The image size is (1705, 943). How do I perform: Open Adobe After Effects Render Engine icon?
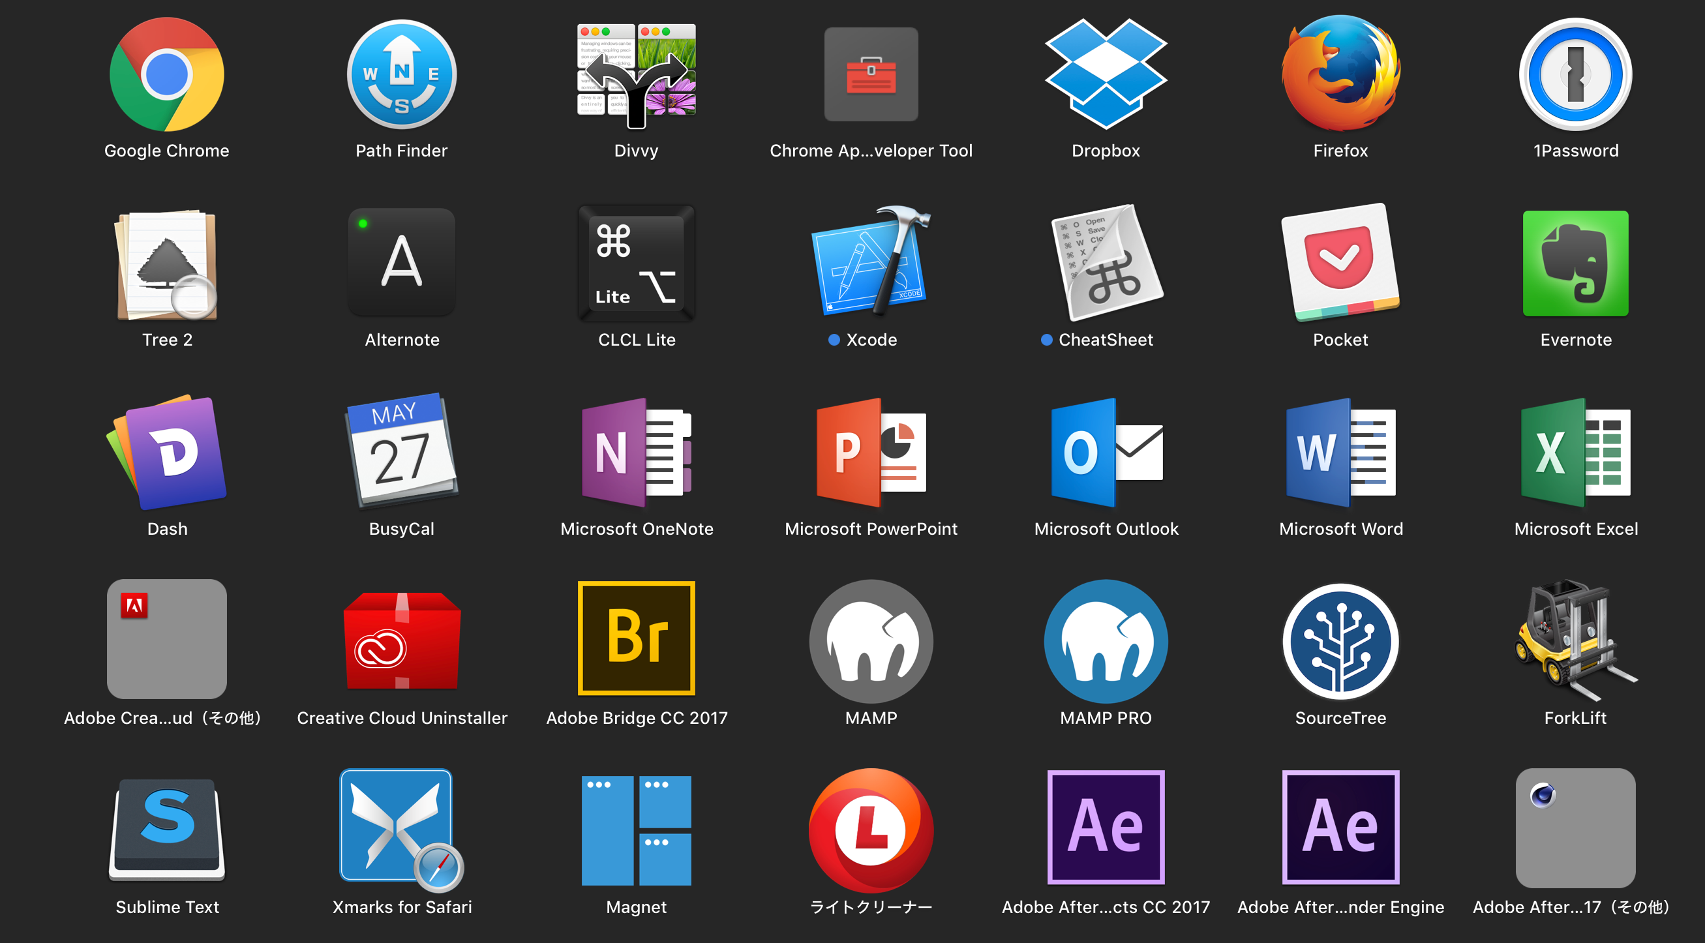coord(1341,827)
